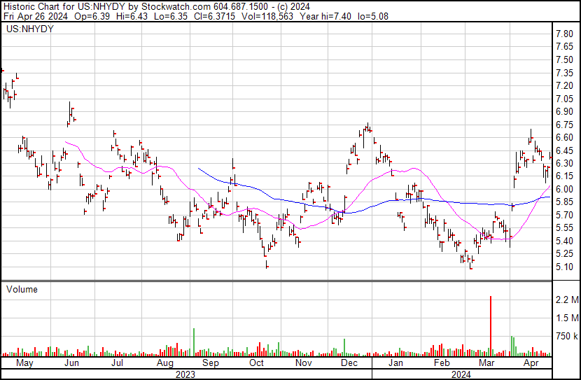The height and width of the screenshot is (380, 581).
Task: Click the 2.2 M volume axis label
Action: pyautogui.click(x=567, y=300)
